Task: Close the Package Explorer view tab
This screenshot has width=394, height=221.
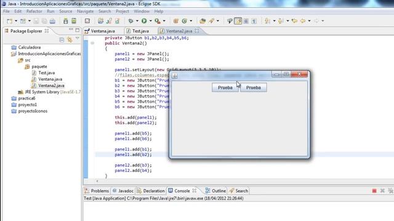Action: point(47,31)
